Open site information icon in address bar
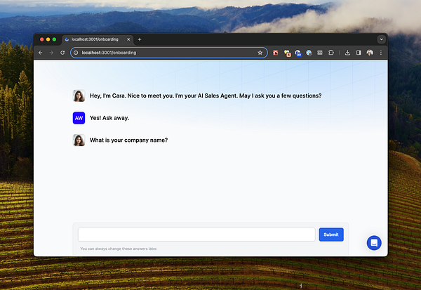This screenshot has width=421, height=290. click(x=76, y=53)
